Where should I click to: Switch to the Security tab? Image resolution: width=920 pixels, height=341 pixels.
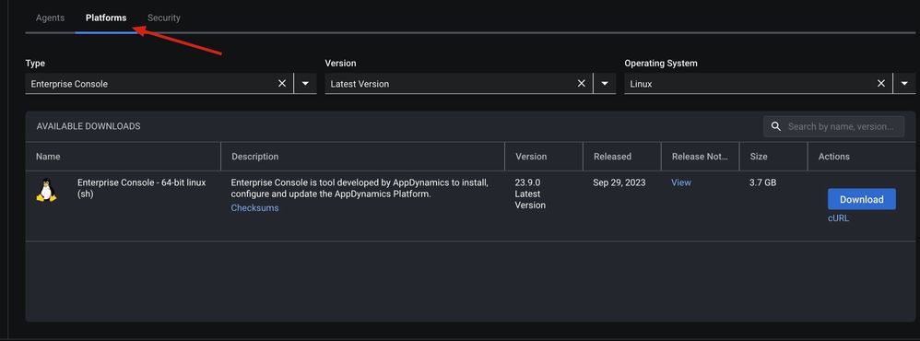164,18
